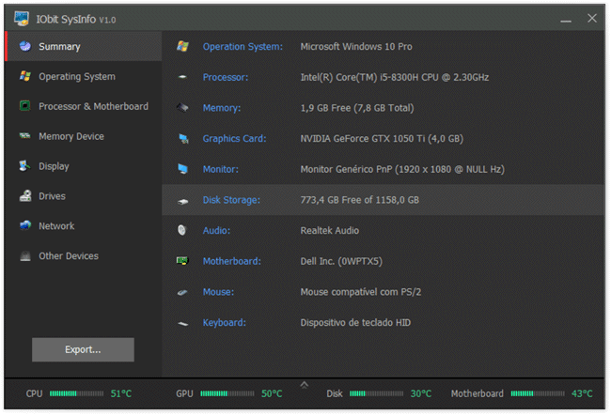Screen dimensions: 611x415
Task: Click the Audio speaker icon
Action: (182, 231)
